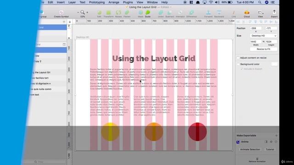Click the Anima Tutorial button
The height and width of the screenshot is (165, 294).
(x=270, y=149)
